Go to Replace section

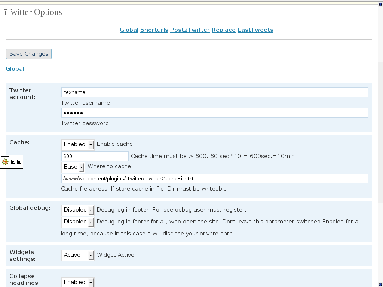[x=224, y=30]
